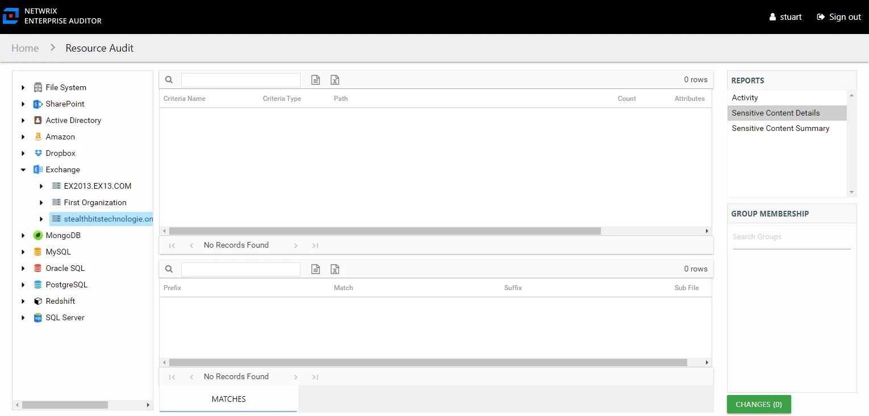Select the MySQL database icon

38,252
